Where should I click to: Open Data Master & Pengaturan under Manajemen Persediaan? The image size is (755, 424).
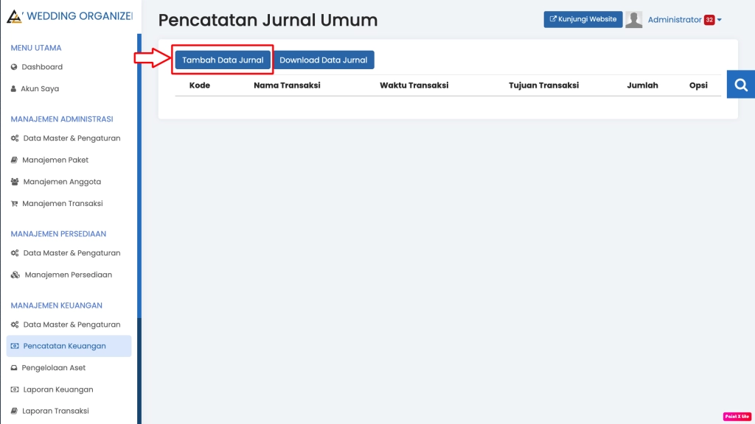pyautogui.click(x=72, y=253)
